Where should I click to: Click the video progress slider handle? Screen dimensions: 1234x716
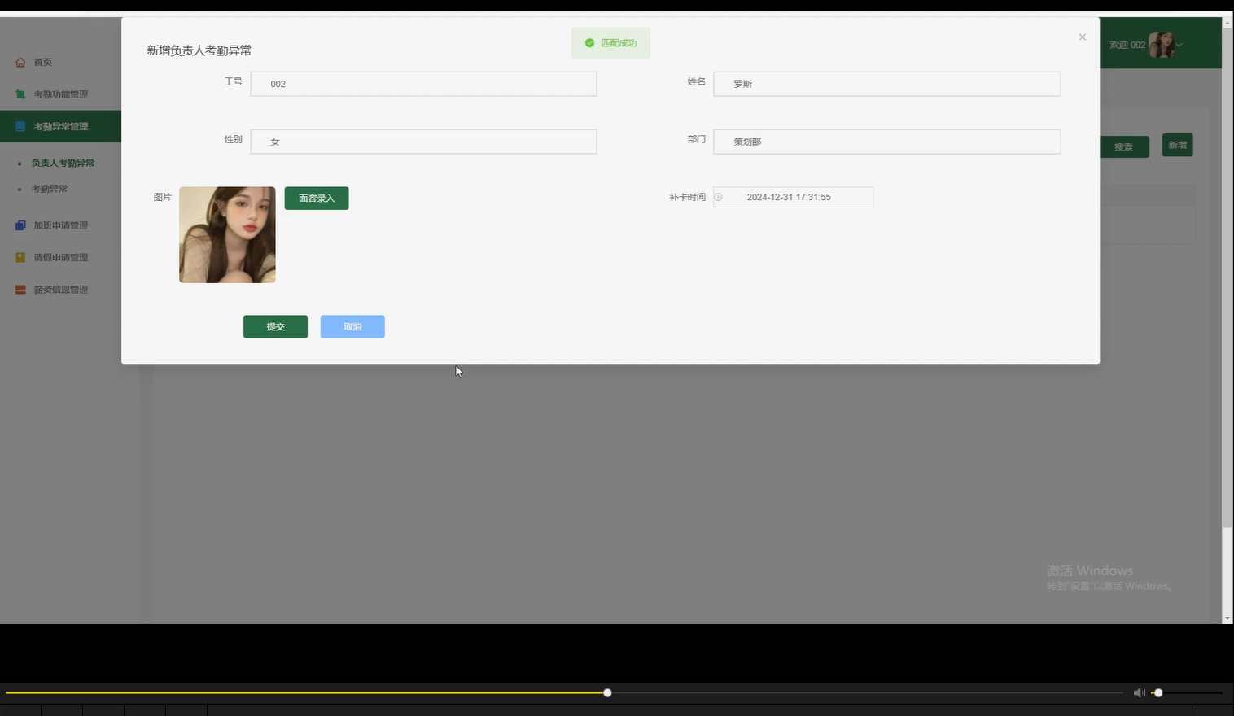pos(607,692)
